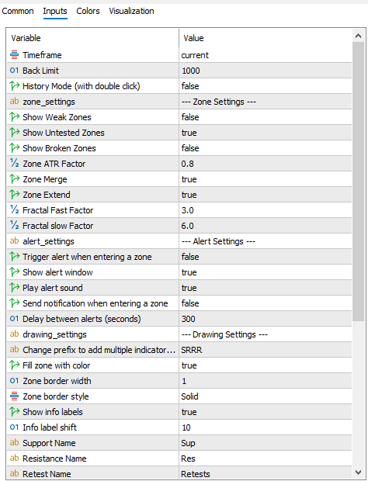This screenshot has width=368, height=481.
Task: Click the boolean icon beside Trigger alert when entering
Action: coord(15,257)
